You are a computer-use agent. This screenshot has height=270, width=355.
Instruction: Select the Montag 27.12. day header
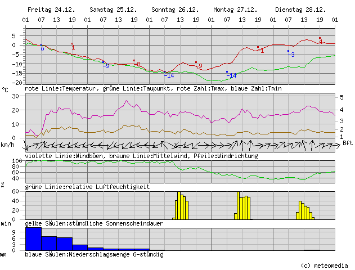point(233,10)
